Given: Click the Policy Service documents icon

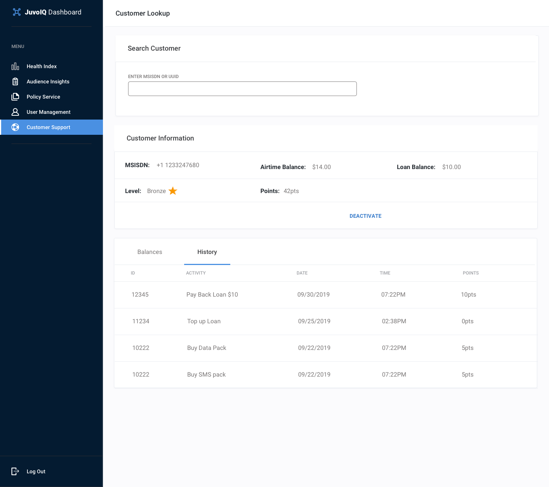Looking at the screenshot, I should tap(15, 97).
